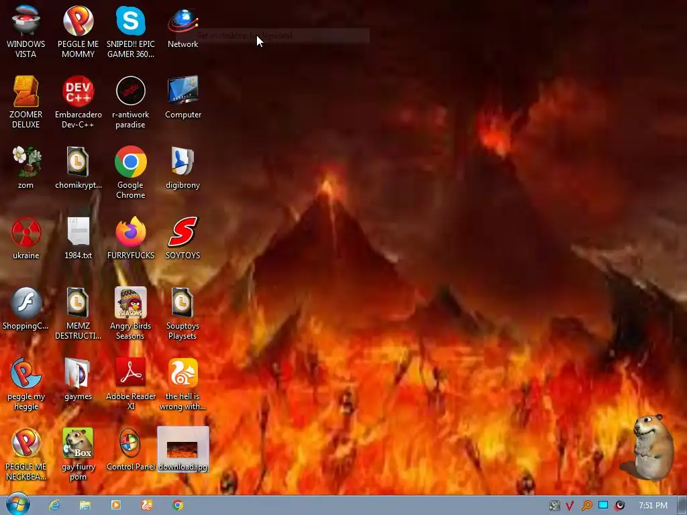This screenshot has width=687, height=515.
Task: Launch UC Browser from the taskbar
Action: tap(147, 506)
